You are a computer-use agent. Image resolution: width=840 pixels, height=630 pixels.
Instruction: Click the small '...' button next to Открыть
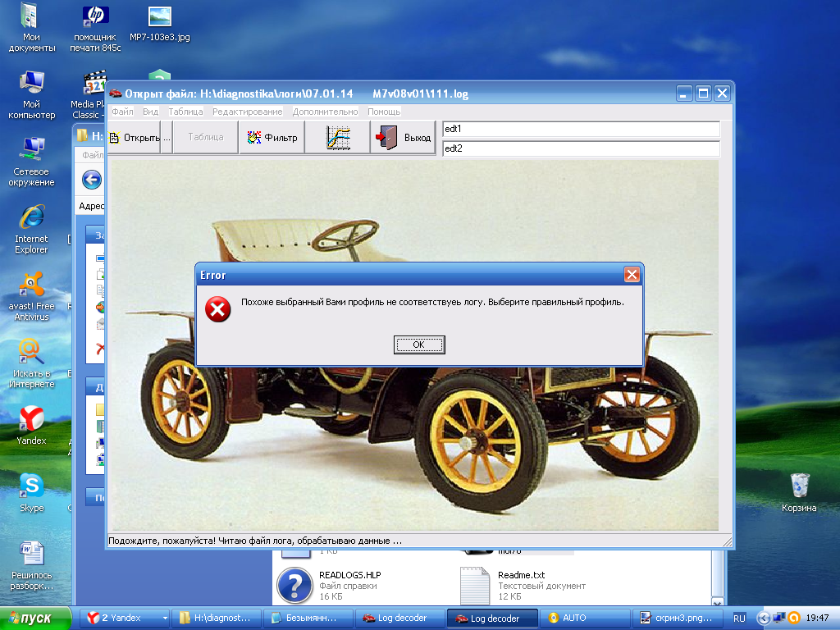[x=167, y=138]
